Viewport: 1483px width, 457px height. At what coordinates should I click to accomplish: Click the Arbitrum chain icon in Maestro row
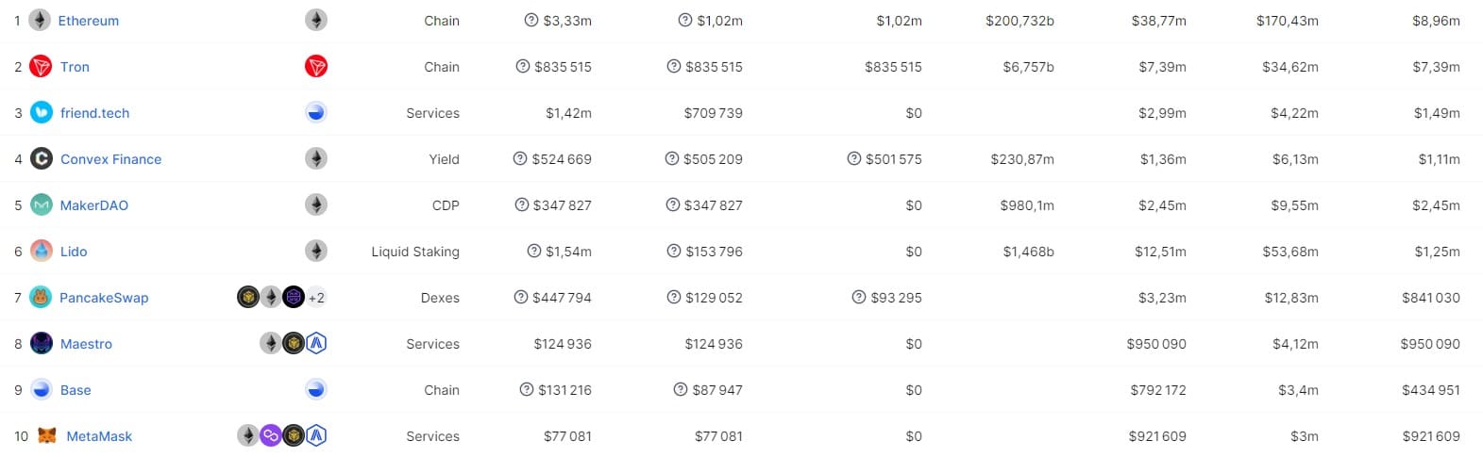click(x=316, y=343)
